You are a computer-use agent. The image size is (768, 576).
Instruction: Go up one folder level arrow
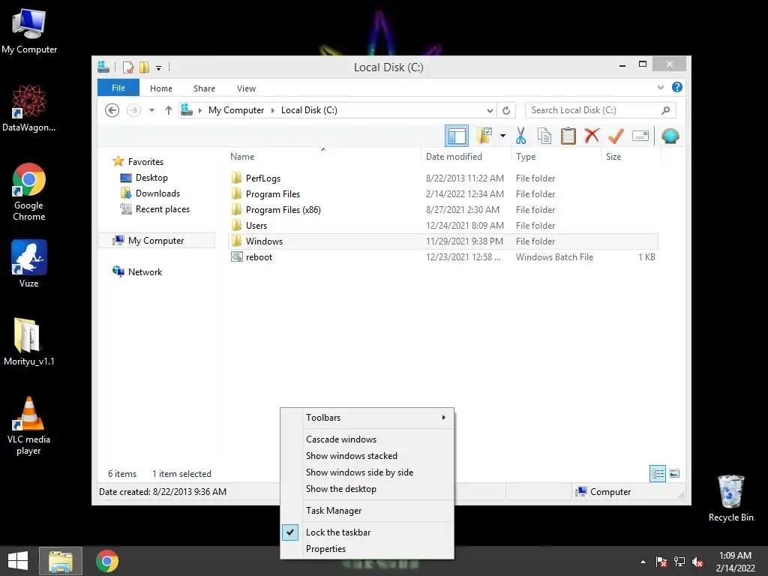click(169, 110)
